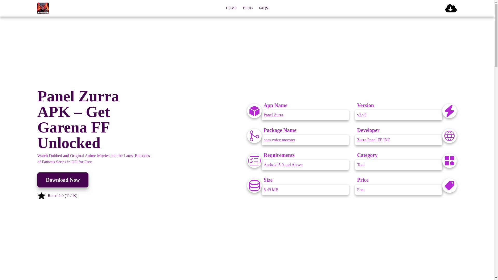Viewport: 498px width, 280px height.
Task: Click the Panel Zurra site logo
Action: point(43,8)
